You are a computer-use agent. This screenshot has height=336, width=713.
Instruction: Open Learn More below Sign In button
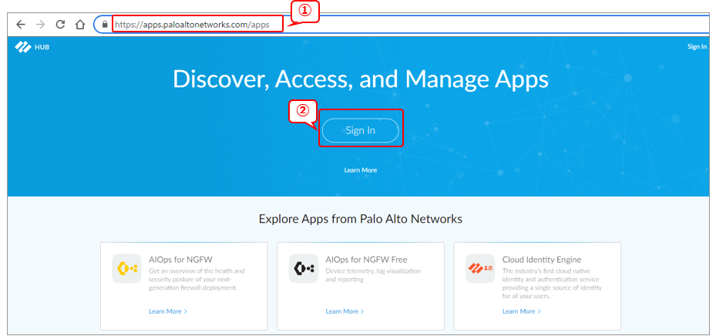click(x=360, y=170)
